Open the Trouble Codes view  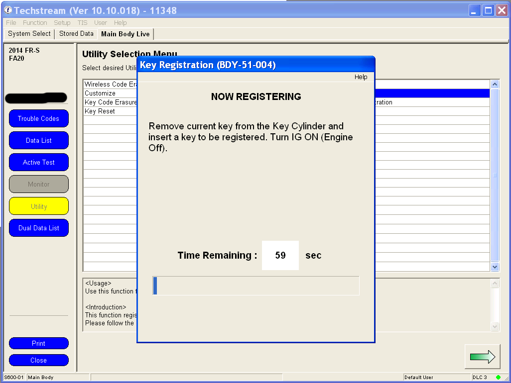coord(39,118)
